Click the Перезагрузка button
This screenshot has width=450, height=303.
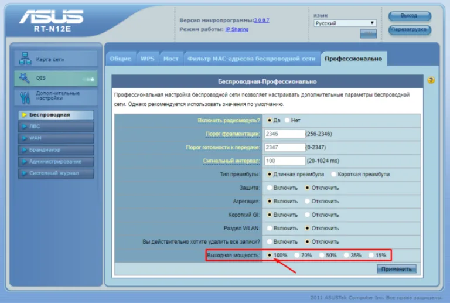pyautogui.click(x=410, y=29)
